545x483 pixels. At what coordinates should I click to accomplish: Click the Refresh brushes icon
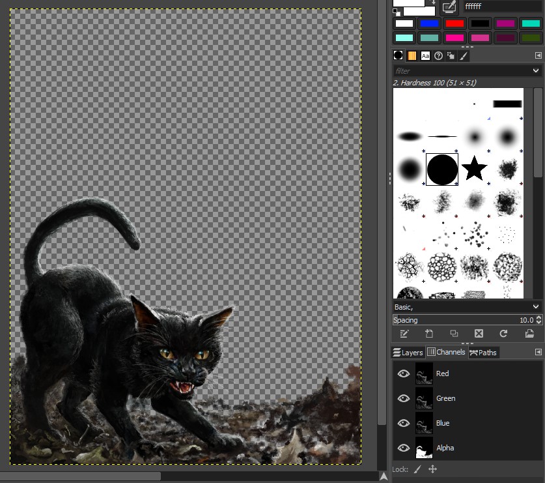503,334
